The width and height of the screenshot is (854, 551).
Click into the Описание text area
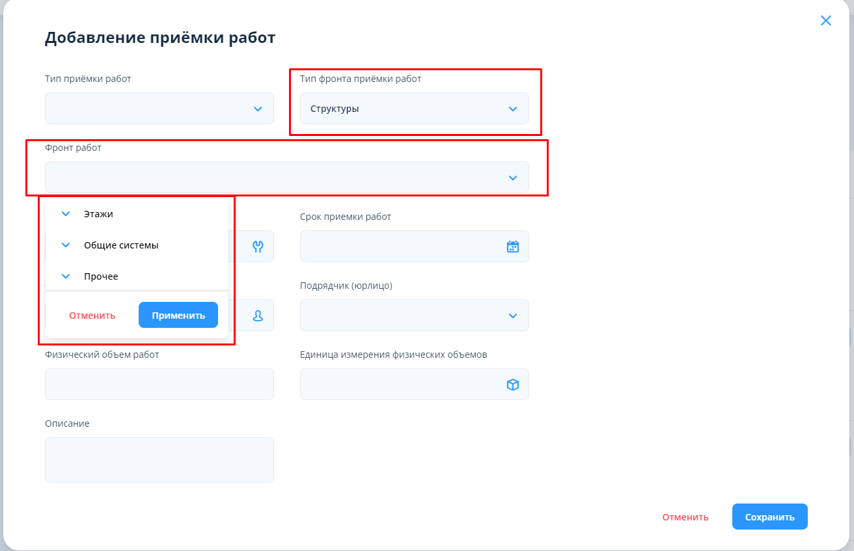pyautogui.click(x=159, y=460)
